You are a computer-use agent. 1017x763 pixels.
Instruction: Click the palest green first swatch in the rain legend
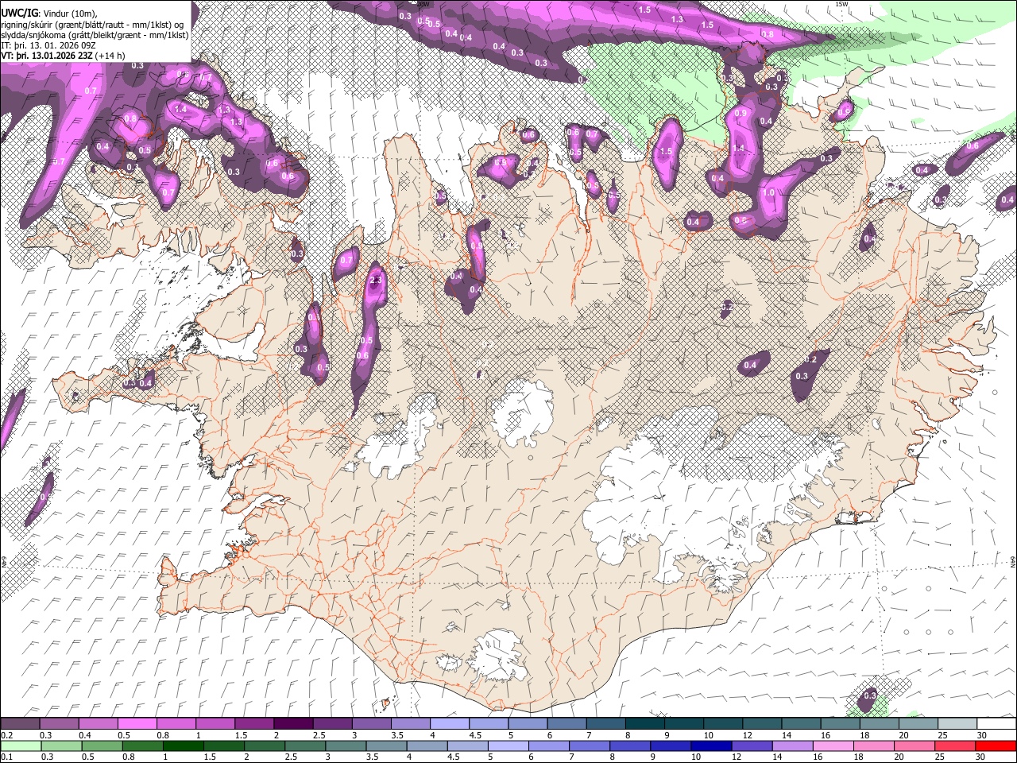tap(20, 746)
